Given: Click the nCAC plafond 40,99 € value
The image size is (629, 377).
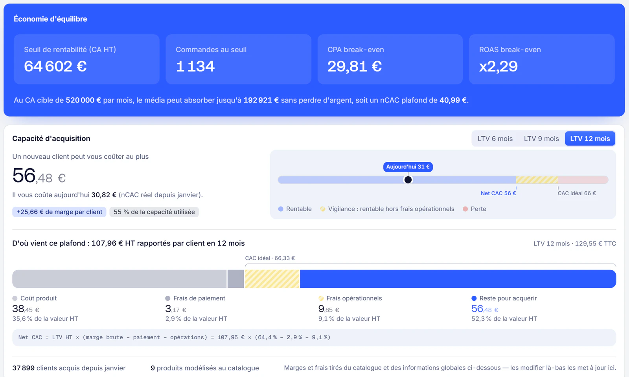Looking at the screenshot, I should pos(453,100).
